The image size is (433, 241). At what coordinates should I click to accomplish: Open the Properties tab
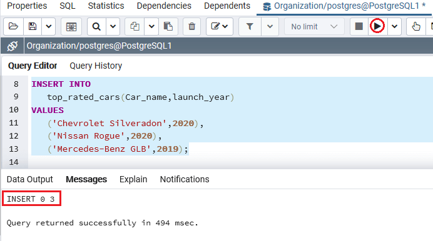pyautogui.click(x=27, y=6)
